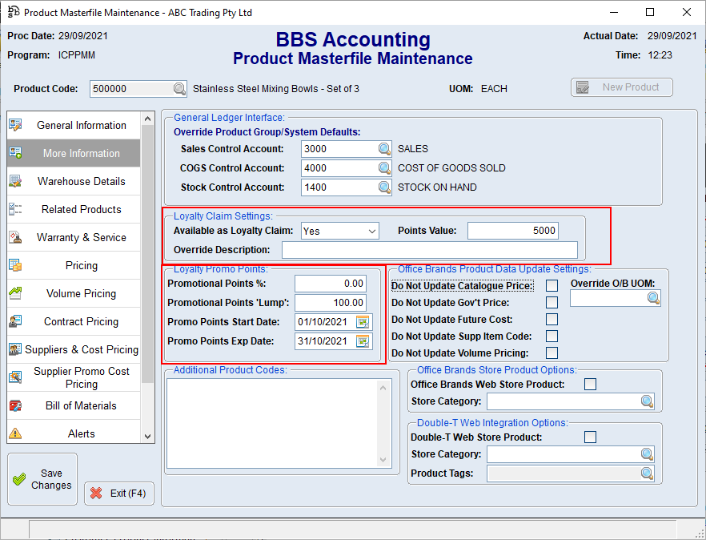Open Office Brands Store Category lookup

pos(647,401)
